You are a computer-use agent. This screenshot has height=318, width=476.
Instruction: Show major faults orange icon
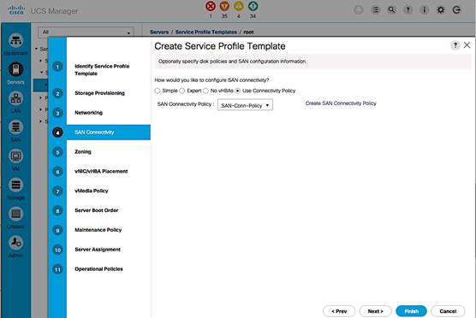(224, 6)
